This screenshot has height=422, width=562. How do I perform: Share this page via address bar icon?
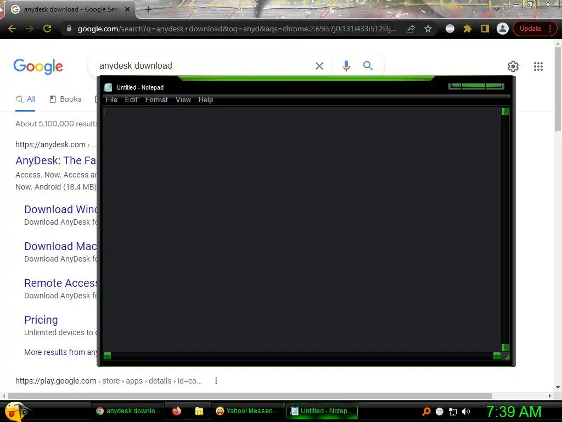point(411,29)
